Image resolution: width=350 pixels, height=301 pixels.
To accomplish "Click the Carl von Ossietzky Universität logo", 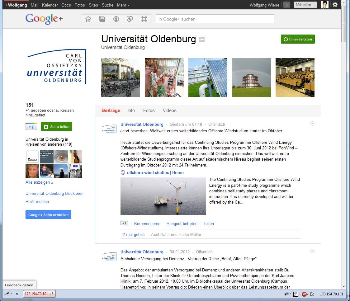I will (x=56, y=67).
